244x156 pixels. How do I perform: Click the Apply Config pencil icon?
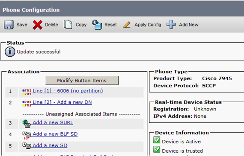tap(127, 25)
